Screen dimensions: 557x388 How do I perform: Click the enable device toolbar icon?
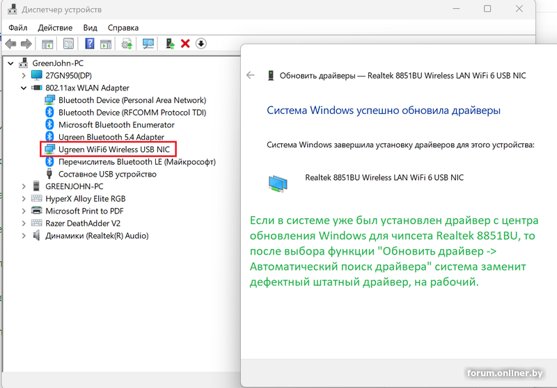click(x=170, y=44)
